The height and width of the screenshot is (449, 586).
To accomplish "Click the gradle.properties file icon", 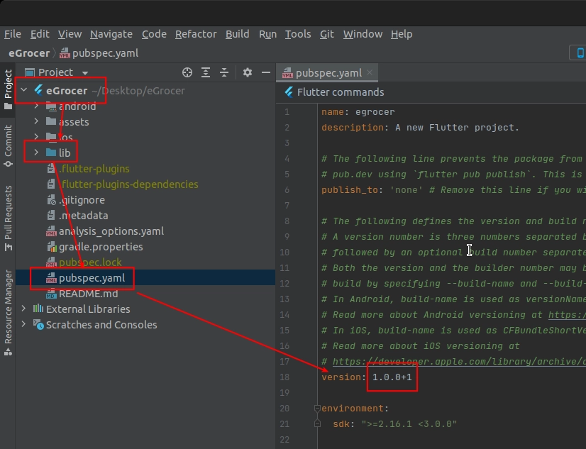I will (x=51, y=247).
